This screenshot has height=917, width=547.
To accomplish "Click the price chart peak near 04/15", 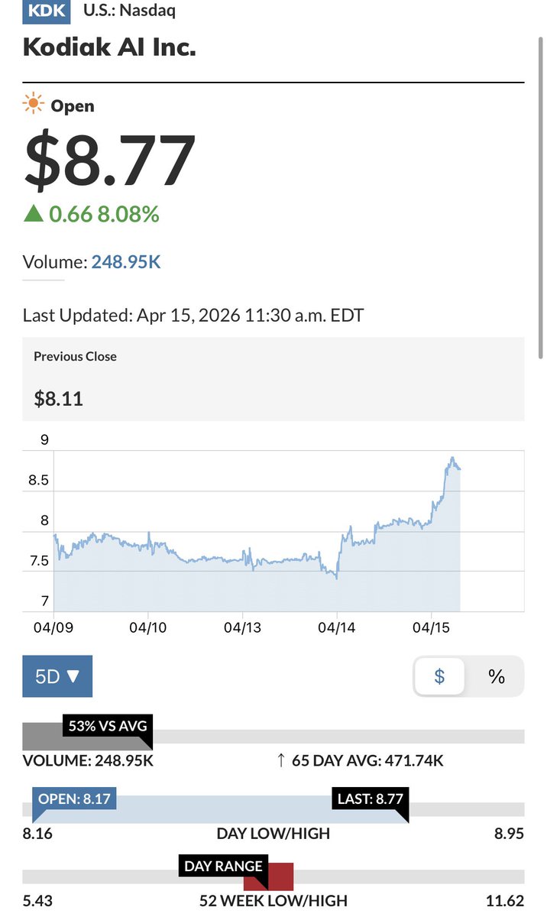I will 453,458.
